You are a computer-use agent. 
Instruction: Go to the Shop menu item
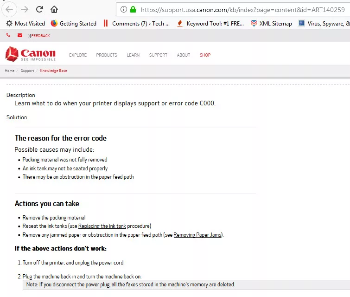coord(205,55)
